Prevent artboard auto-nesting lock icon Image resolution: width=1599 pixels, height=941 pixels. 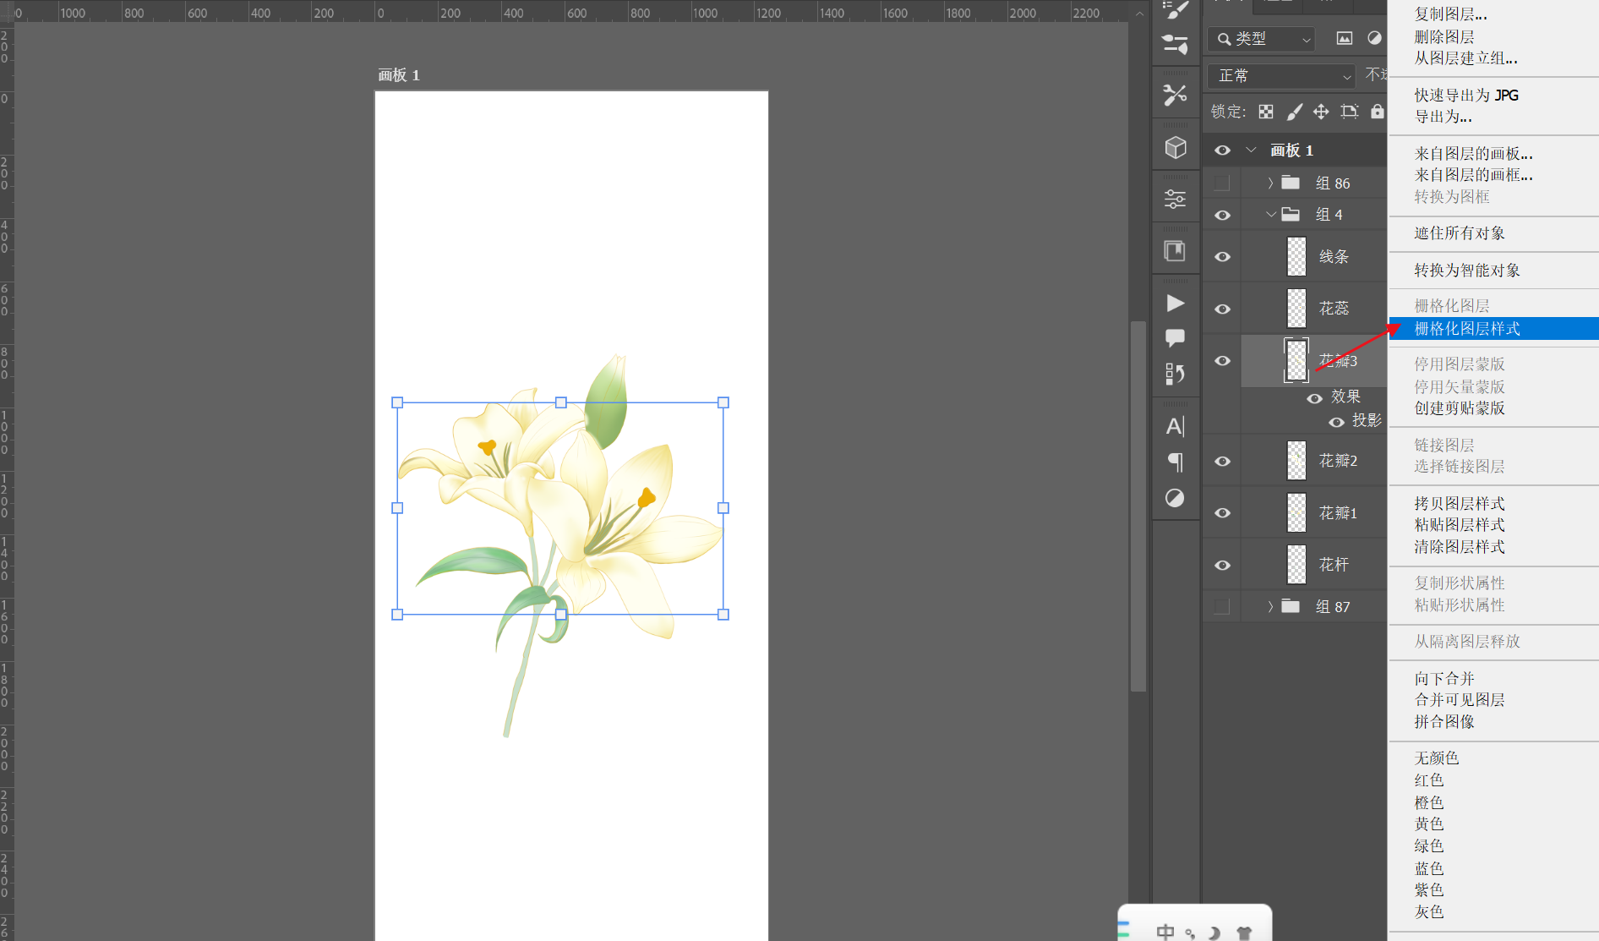(x=1350, y=112)
